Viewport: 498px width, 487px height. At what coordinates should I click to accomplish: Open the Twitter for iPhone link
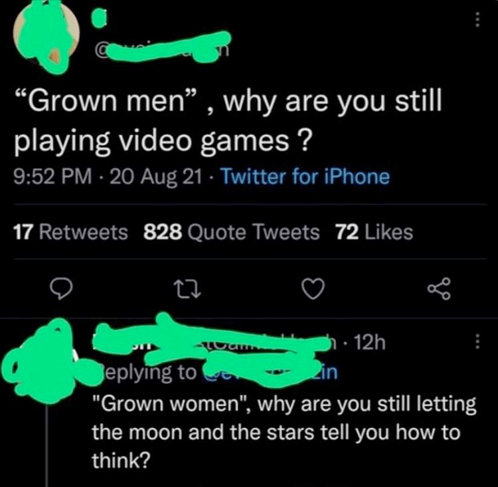[305, 177]
